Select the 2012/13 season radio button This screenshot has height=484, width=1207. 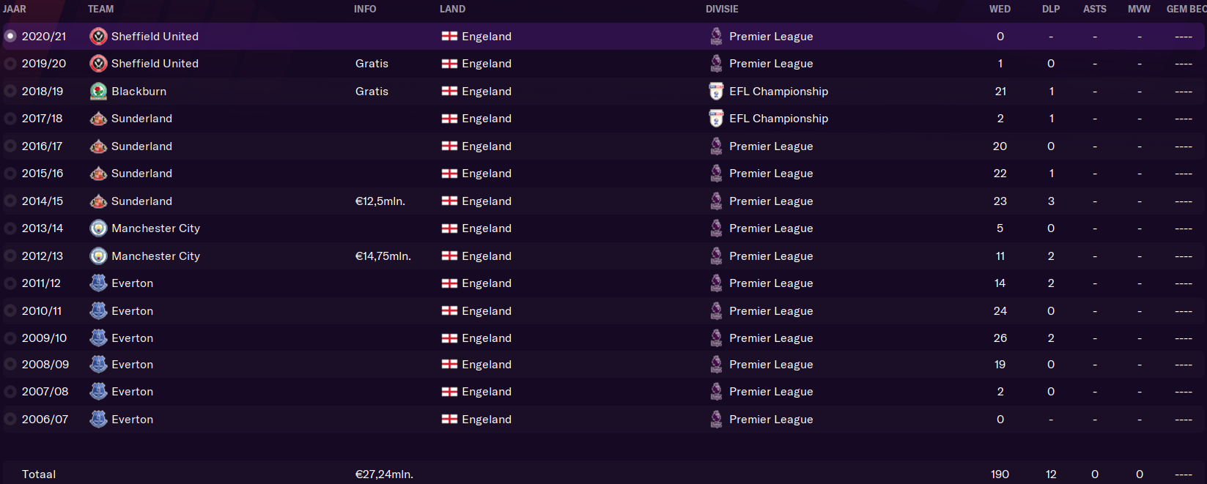(10, 256)
